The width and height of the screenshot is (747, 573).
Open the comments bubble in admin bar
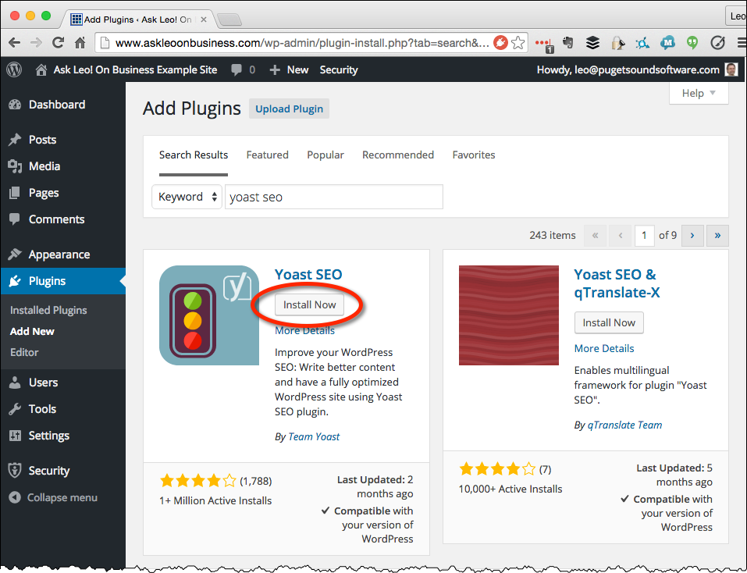click(x=237, y=70)
